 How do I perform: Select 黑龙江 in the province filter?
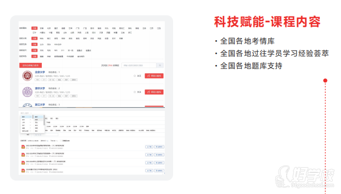[x=122, y=28]
